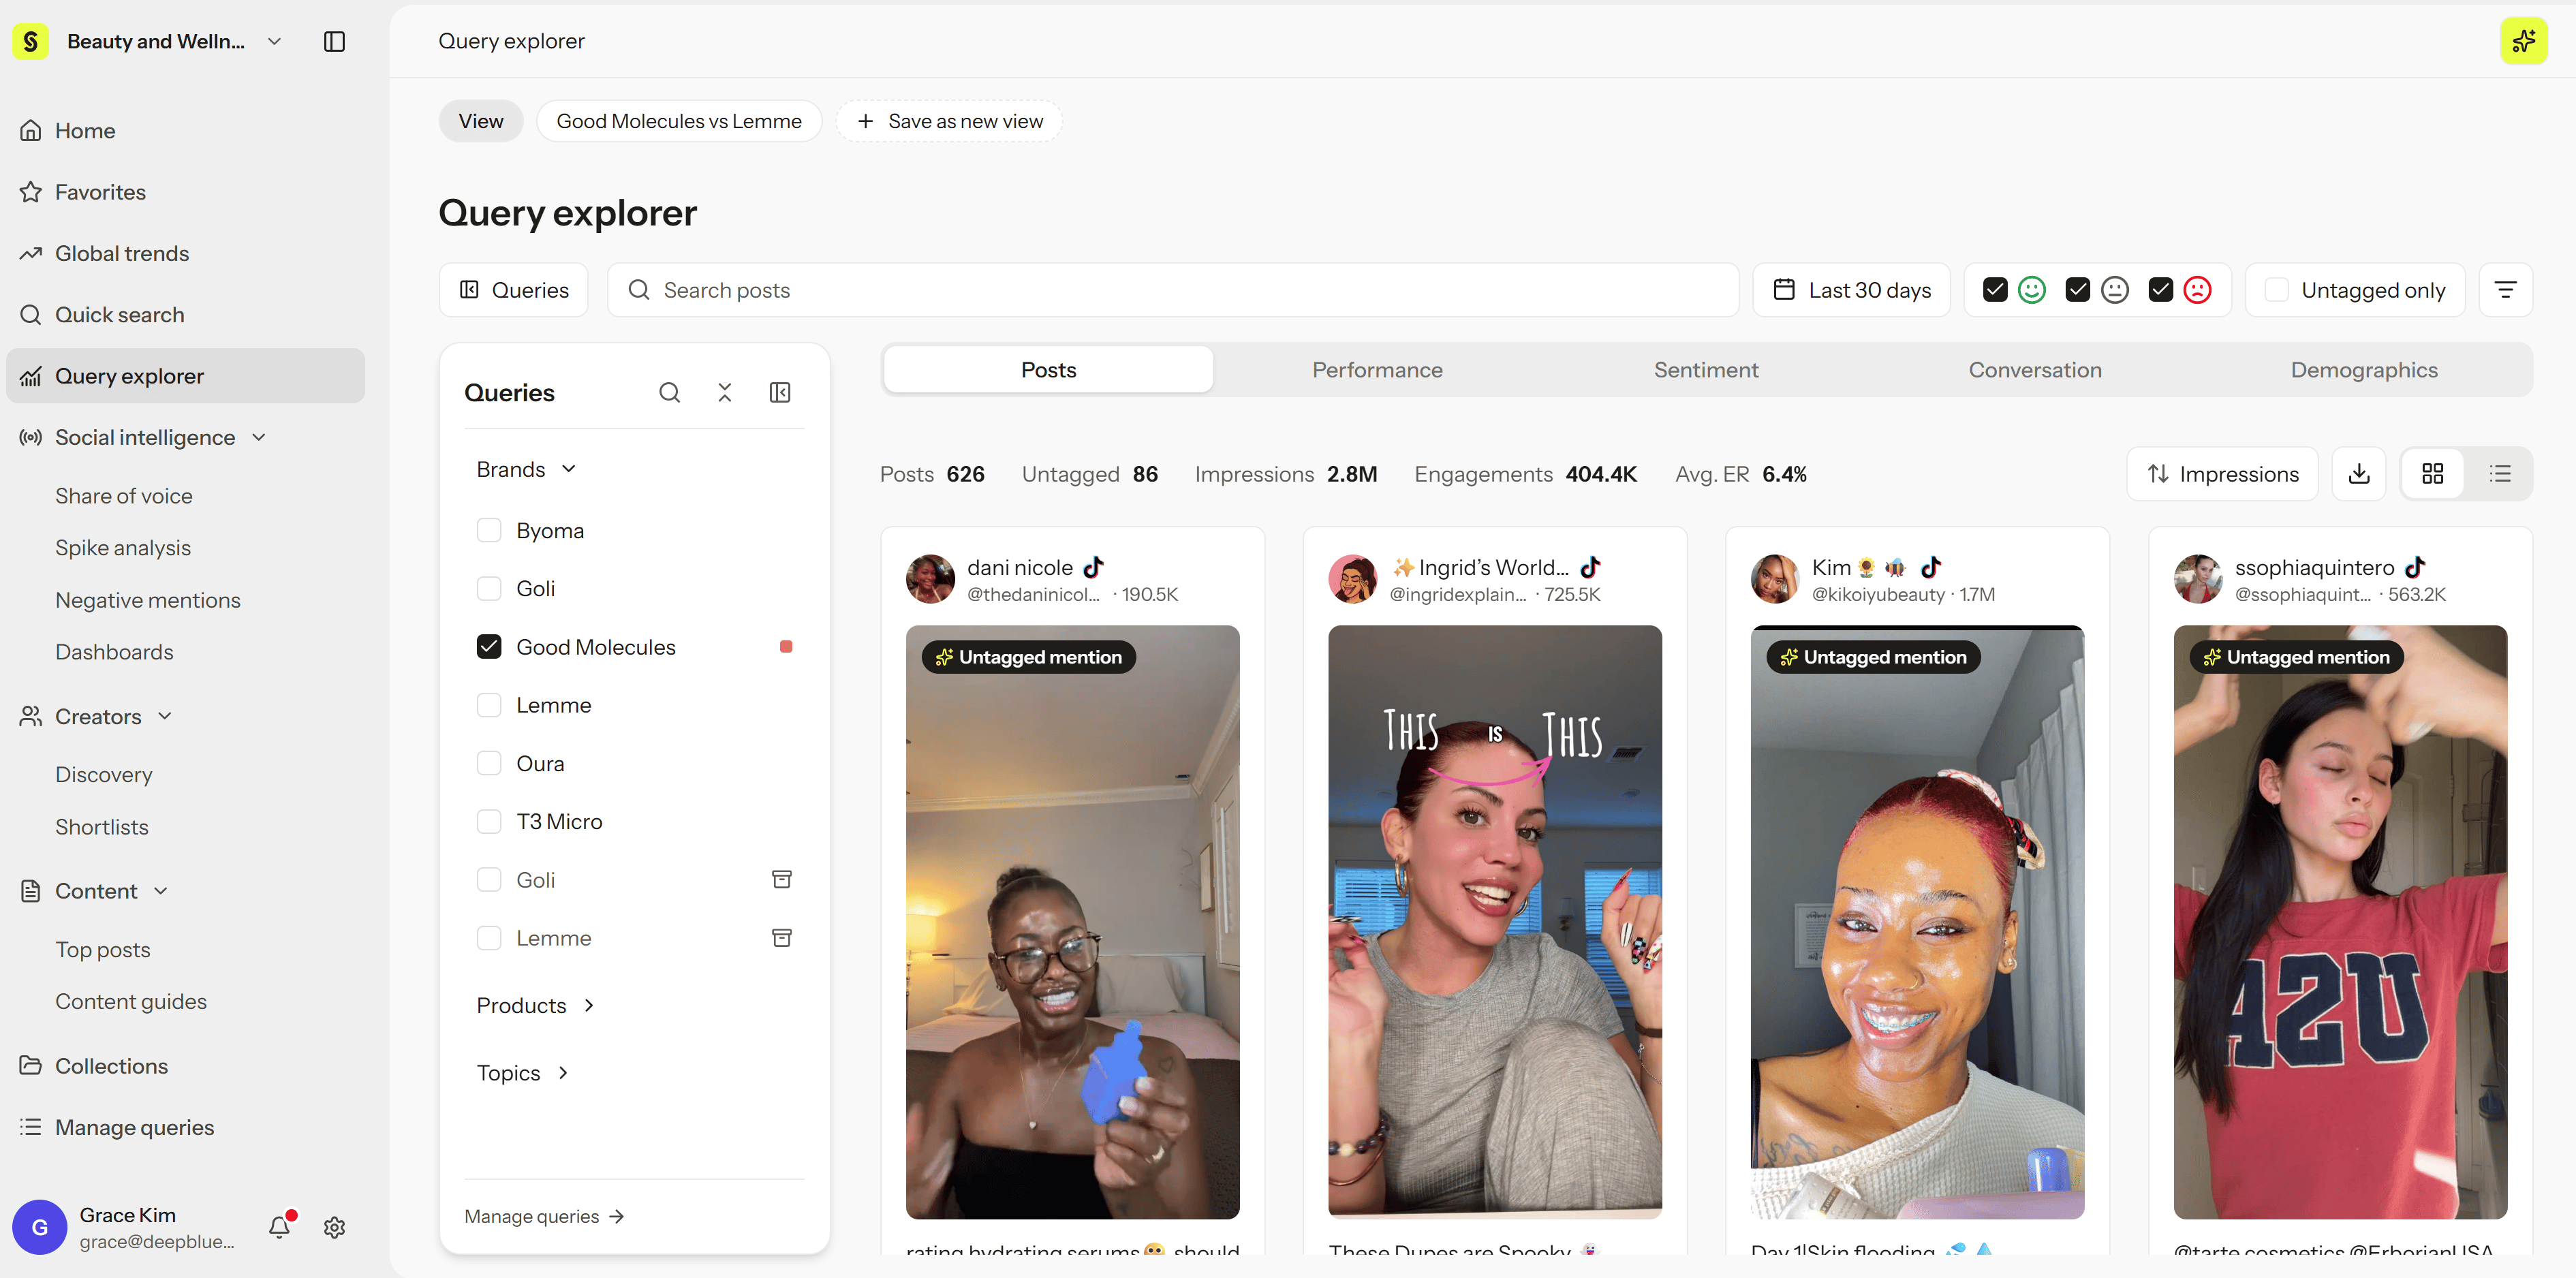Switch to the Sentiment tab
2576x1278 pixels.
tap(1706, 370)
